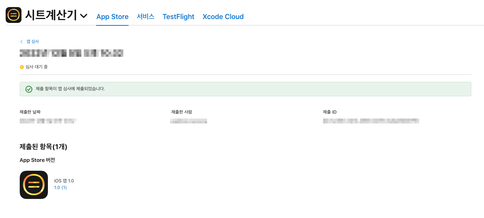Click the yellow 심사 대기 중 status icon
Viewport: 484px width, 218px height.
(x=22, y=67)
